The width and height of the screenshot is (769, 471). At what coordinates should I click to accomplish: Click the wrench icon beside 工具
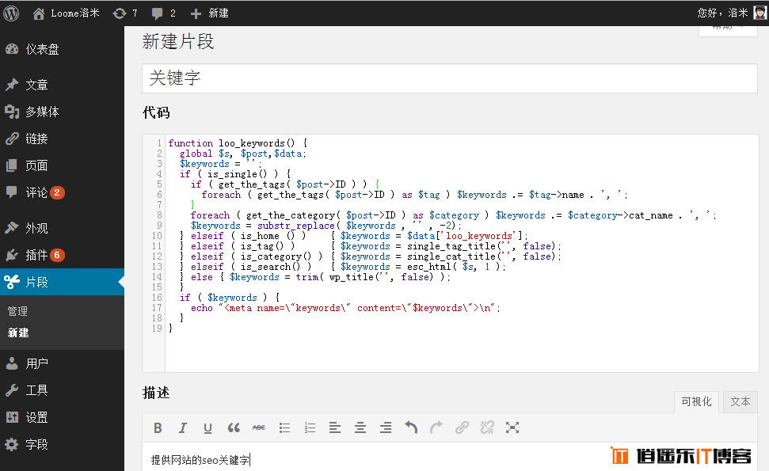(x=12, y=390)
